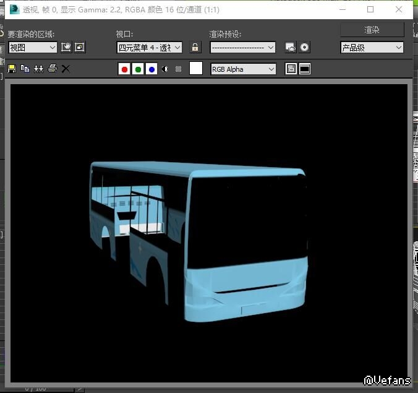Open the Render Setup icon
This screenshot has height=393, width=418.
coord(290,47)
